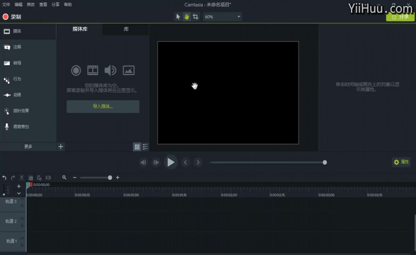The height and width of the screenshot is (255, 416).
Task: Open the 分享 menu in menu bar
Action: click(x=56, y=5)
